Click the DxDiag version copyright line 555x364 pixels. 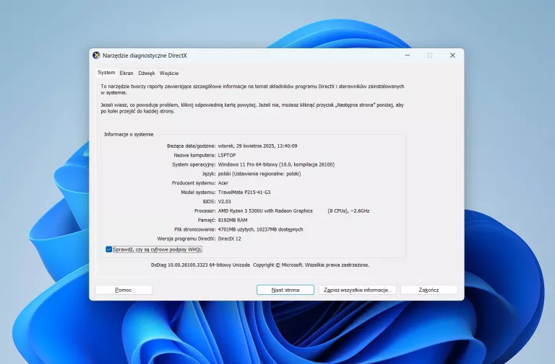pos(260,265)
